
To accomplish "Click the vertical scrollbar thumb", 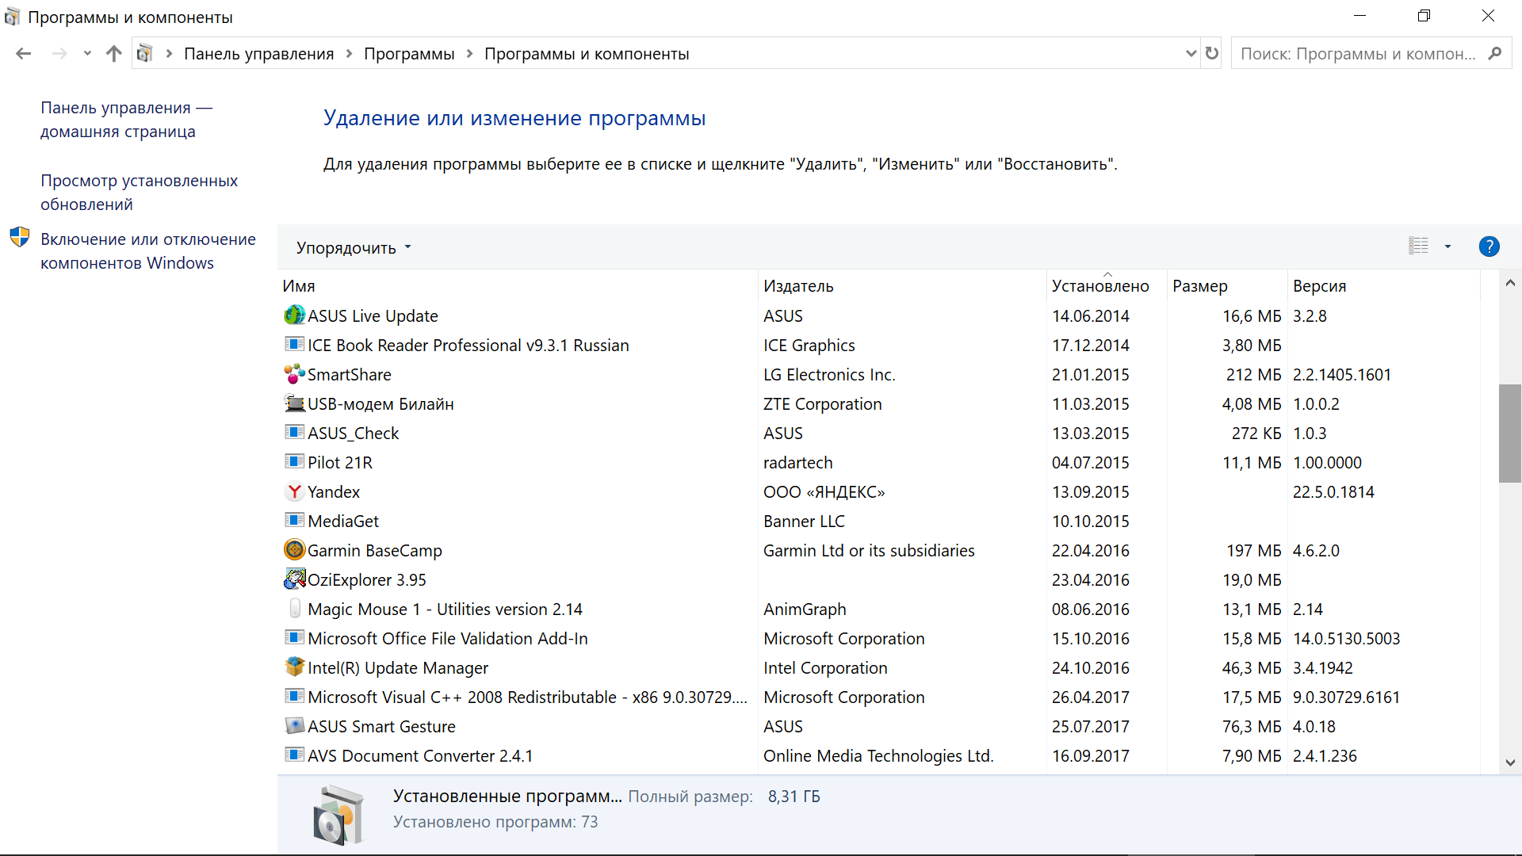I will 1509,433.
